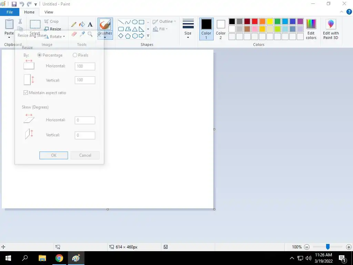
Task: Choose the Rectangle shape
Action: click(141, 22)
